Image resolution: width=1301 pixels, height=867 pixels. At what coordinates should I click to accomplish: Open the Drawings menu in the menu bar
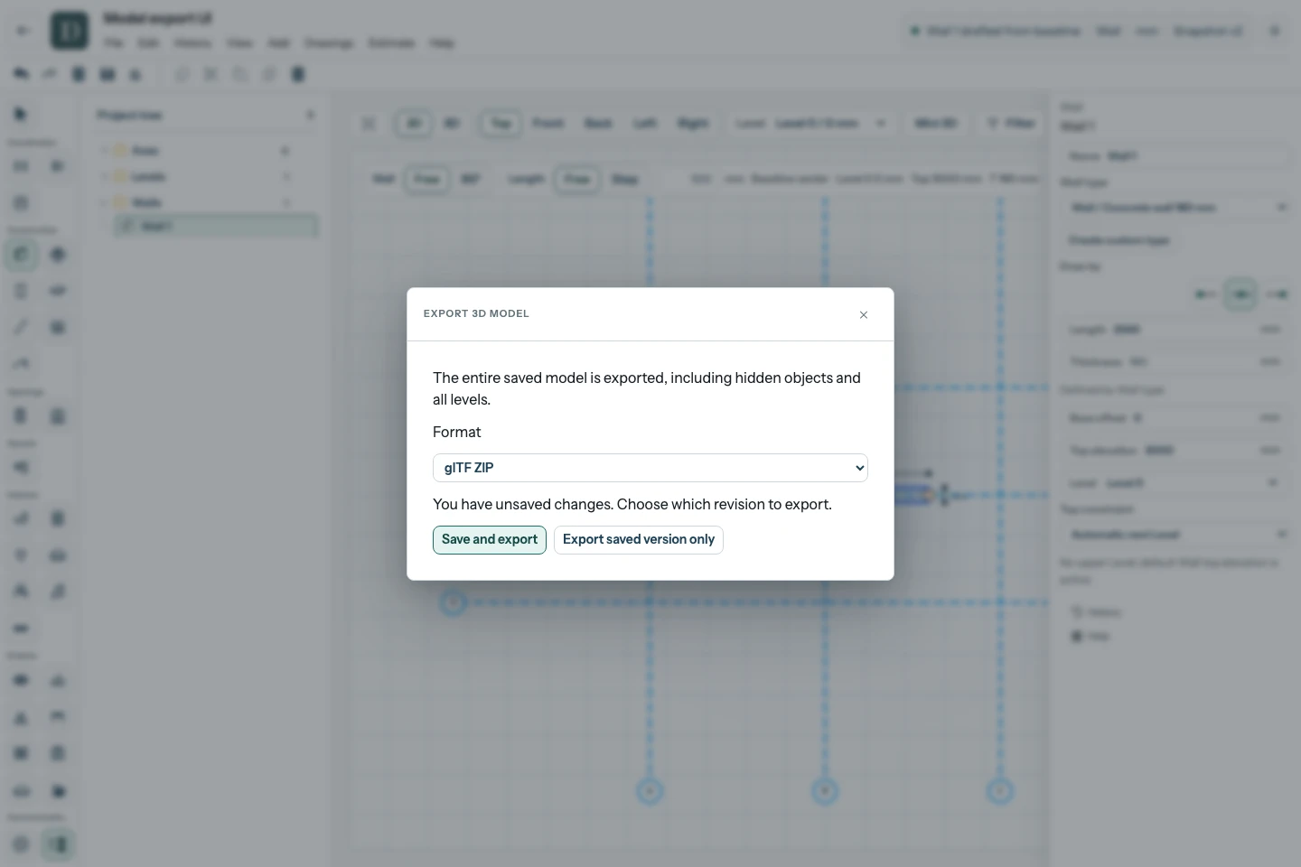pyautogui.click(x=328, y=43)
